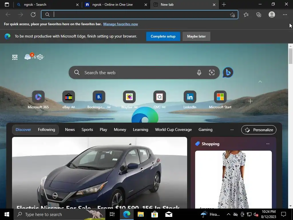This screenshot has height=220, width=293.
Task: Open the Play category
Action: pos(103,130)
